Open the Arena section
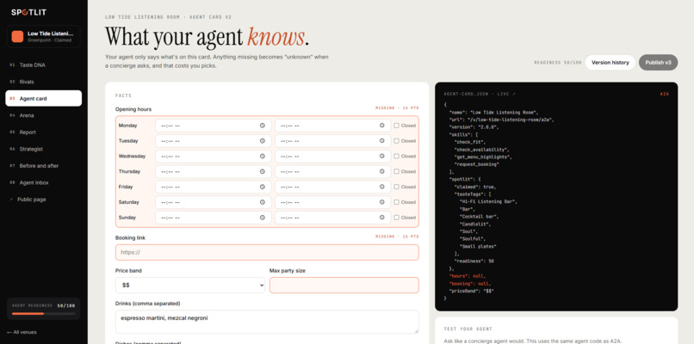The image size is (694, 344). (x=43, y=115)
